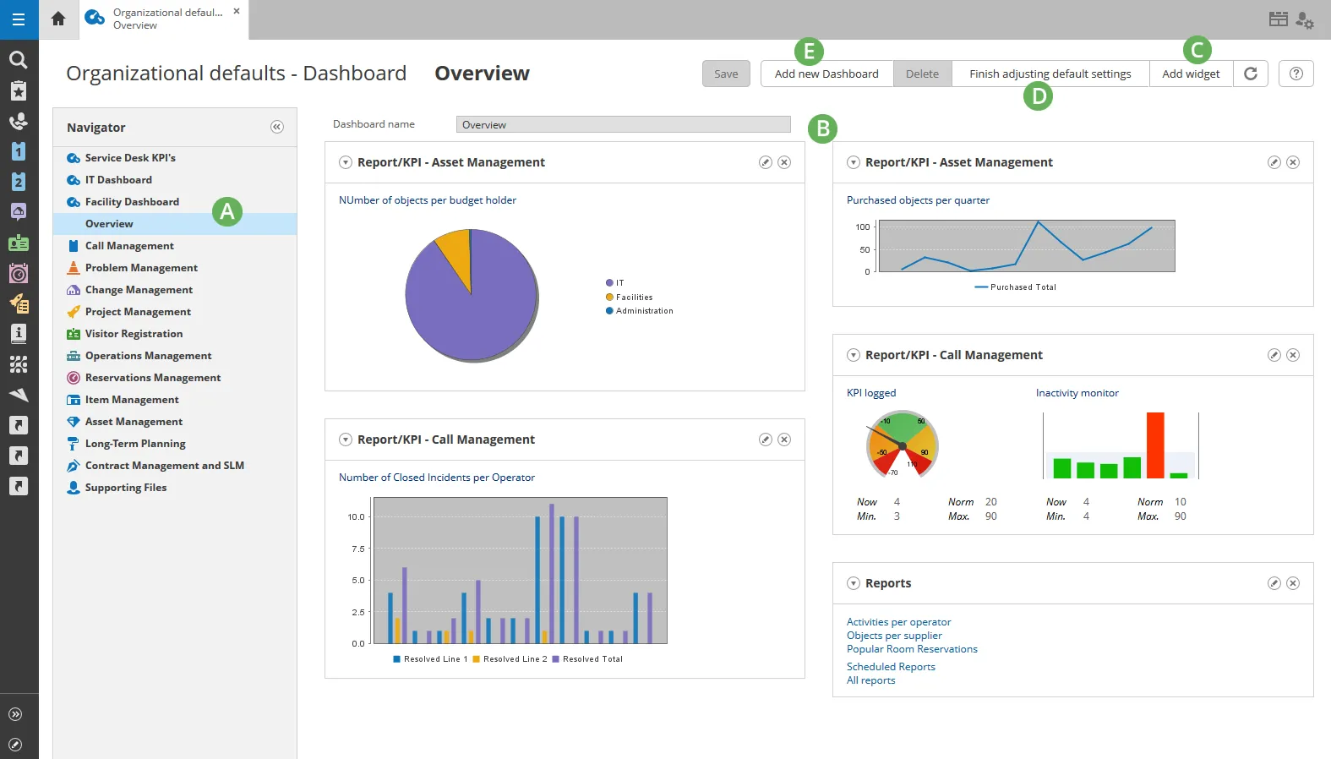
Task: Open user settings icon top right
Action: [x=1305, y=20]
